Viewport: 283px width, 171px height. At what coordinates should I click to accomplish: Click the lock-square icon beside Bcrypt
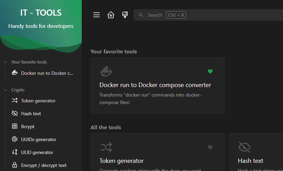pos(15,126)
